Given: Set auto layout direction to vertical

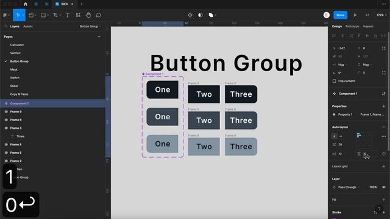Looking at the screenshot, I should coord(335,136).
